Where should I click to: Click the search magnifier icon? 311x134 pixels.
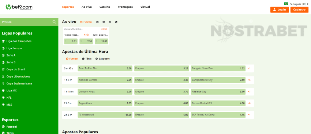55,22
